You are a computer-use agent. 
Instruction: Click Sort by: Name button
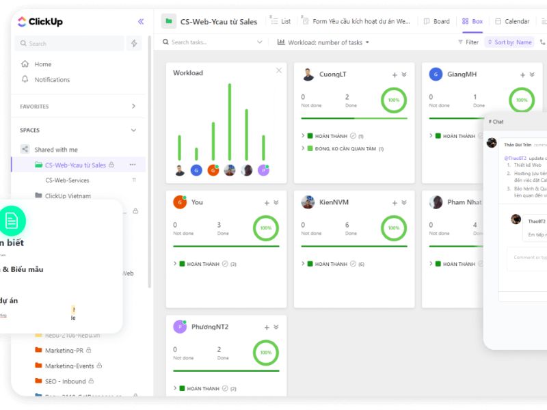tap(509, 42)
